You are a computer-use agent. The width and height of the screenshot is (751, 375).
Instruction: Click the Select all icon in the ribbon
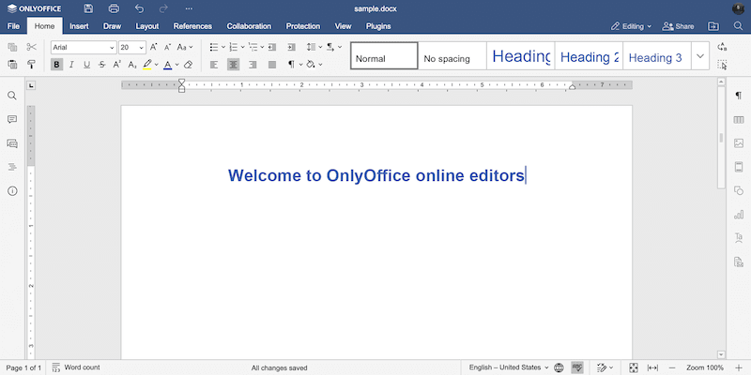pos(722,64)
